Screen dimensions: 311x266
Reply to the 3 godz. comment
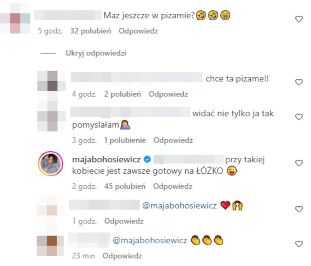(x=173, y=140)
